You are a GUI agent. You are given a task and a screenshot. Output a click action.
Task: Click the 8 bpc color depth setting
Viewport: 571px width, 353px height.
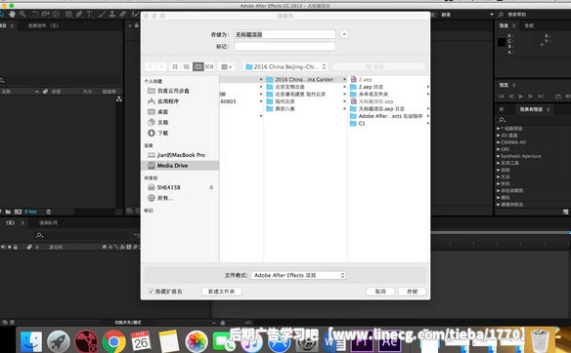pos(30,212)
